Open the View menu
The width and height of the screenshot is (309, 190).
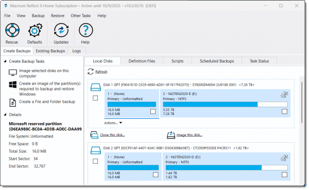(x=21, y=16)
